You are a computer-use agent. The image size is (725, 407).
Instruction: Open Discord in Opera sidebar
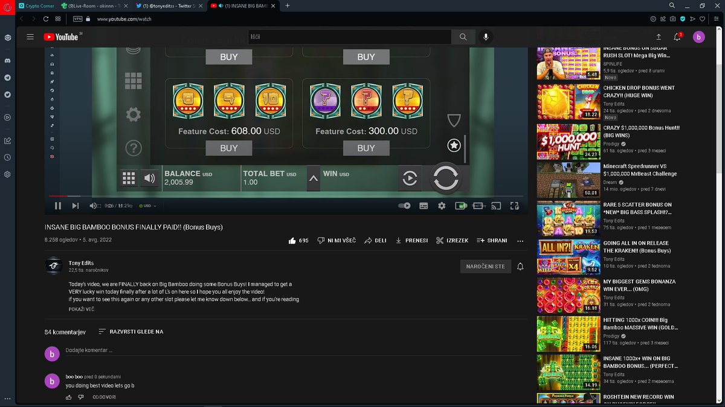[7, 61]
